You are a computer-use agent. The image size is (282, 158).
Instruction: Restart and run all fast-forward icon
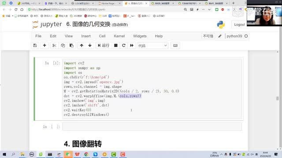132,46
